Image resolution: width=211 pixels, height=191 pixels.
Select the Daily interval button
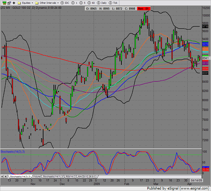(x=102, y=3)
